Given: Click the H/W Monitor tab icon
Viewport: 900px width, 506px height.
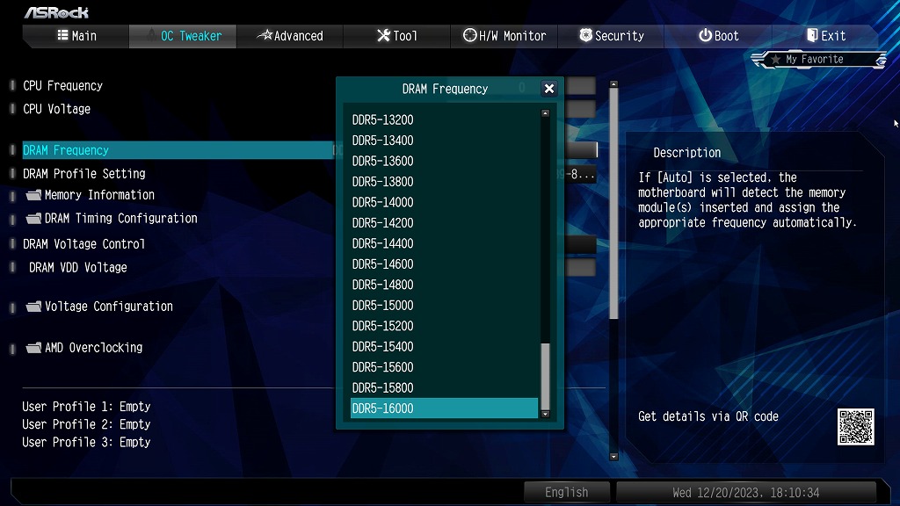Looking at the screenshot, I should [x=469, y=35].
